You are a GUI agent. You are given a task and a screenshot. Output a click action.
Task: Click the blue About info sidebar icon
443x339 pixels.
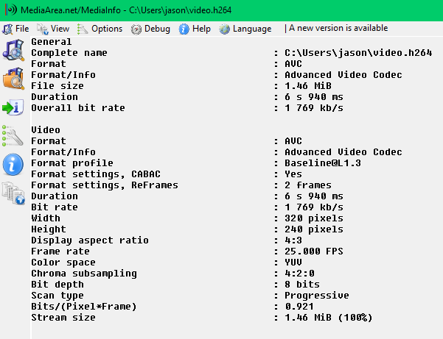pos(13,165)
